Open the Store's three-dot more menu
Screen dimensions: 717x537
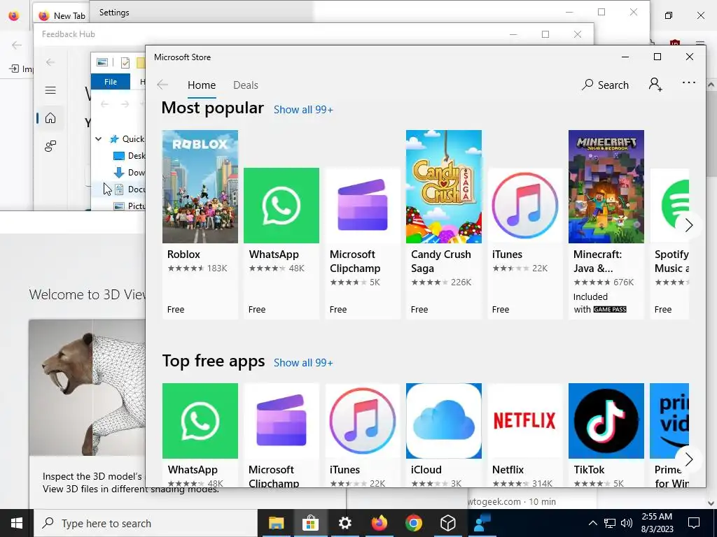coord(689,83)
